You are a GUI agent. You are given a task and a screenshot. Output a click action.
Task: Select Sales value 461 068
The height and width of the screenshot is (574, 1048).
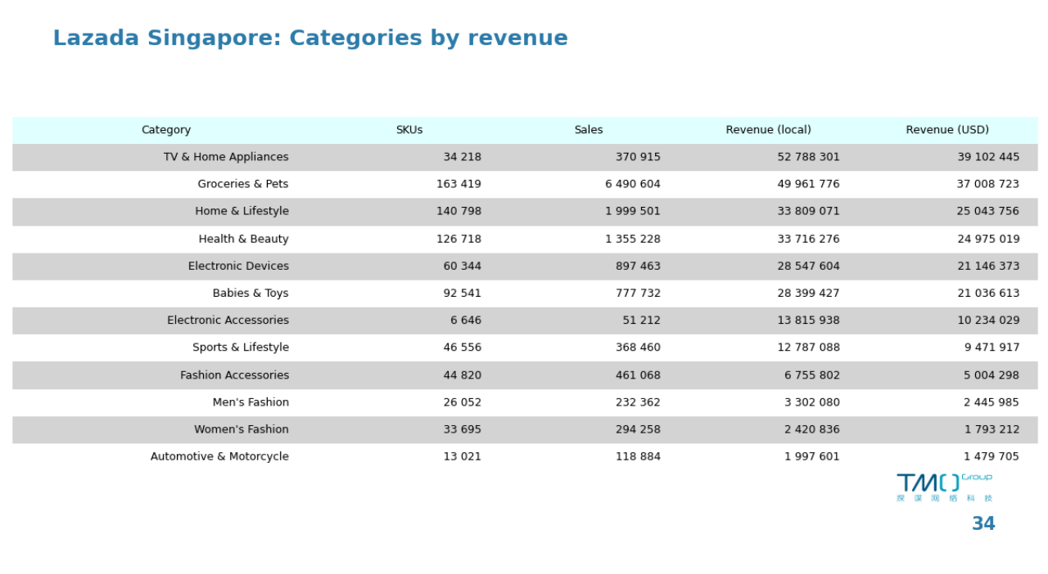pyautogui.click(x=638, y=374)
